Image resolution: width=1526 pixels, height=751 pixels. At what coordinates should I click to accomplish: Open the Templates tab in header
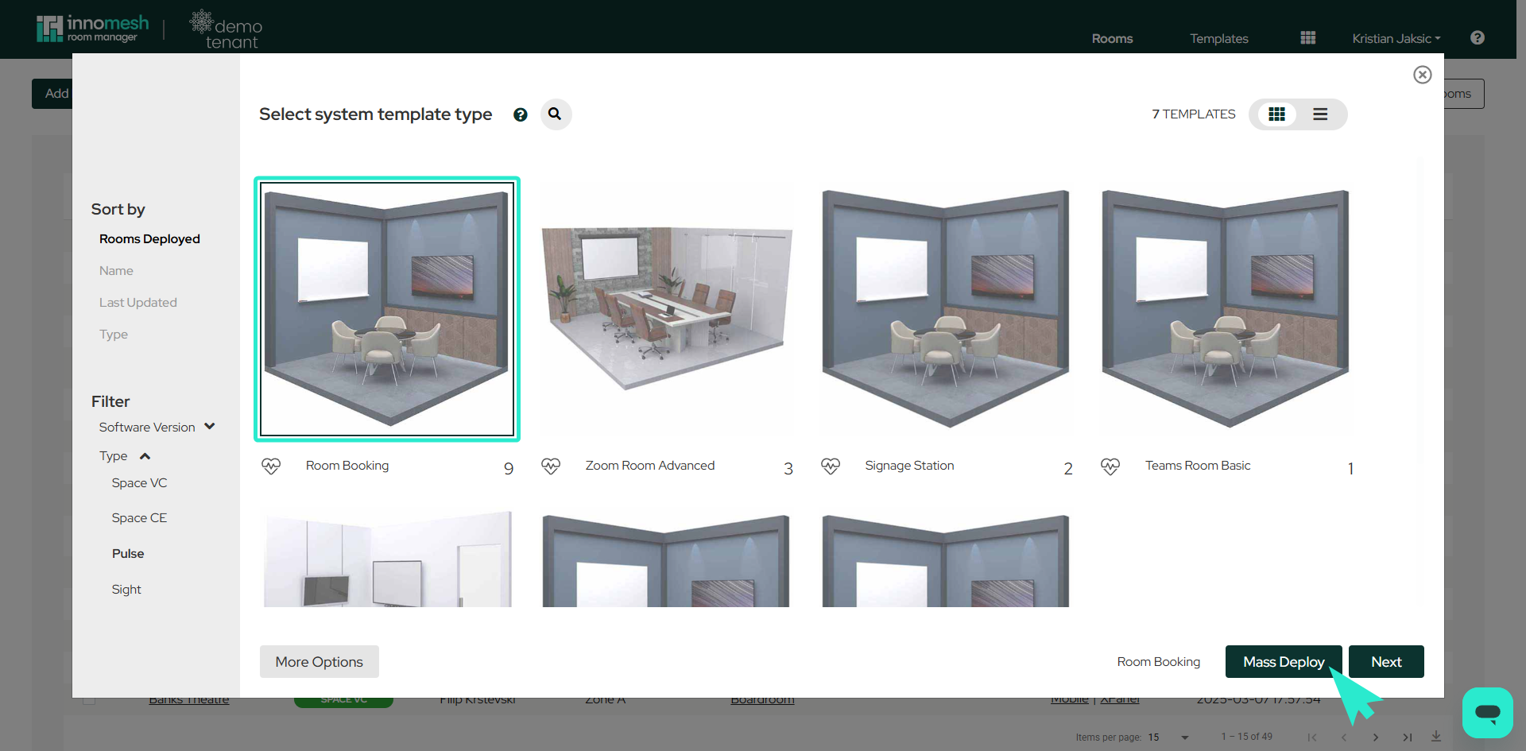tap(1219, 38)
